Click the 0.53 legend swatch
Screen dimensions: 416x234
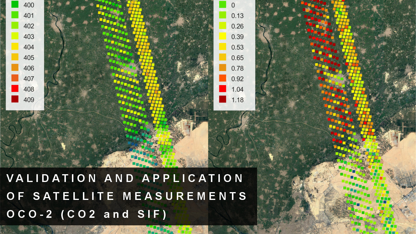222,47
